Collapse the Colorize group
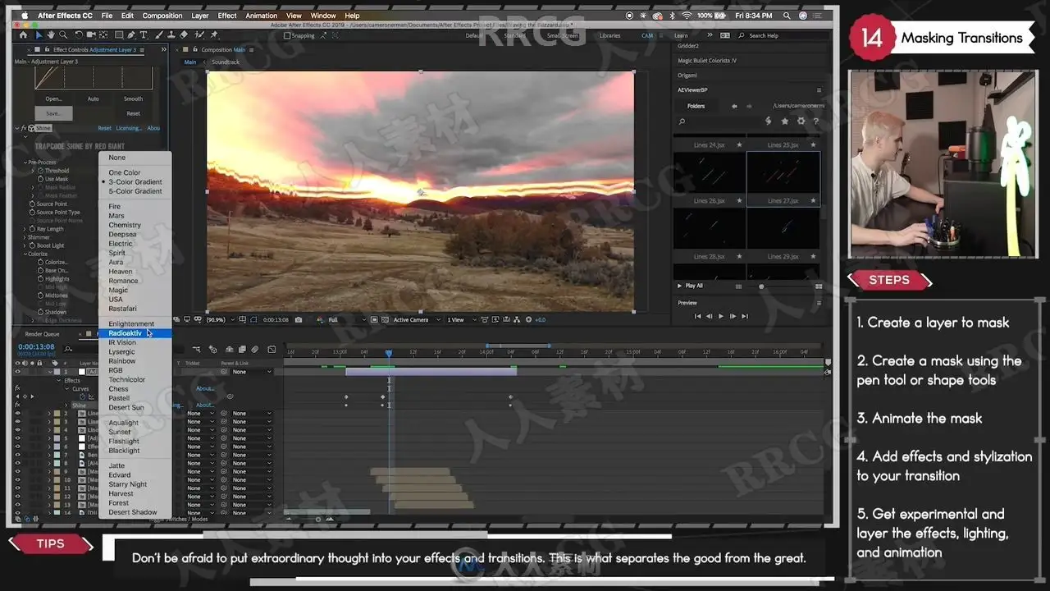1050x591 pixels. tap(25, 254)
